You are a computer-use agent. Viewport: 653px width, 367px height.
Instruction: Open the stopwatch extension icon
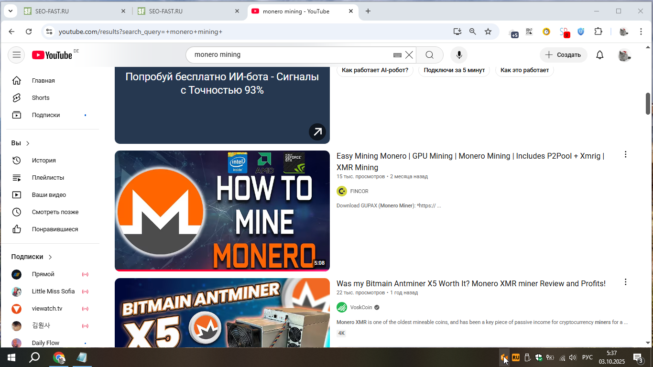pos(546,32)
